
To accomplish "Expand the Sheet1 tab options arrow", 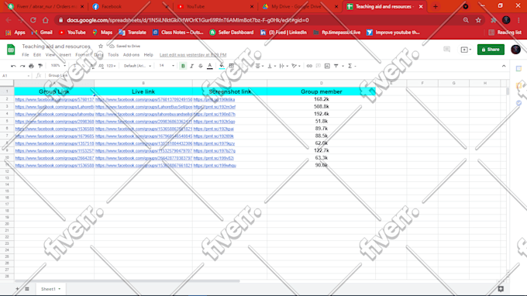I will [x=60, y=289].
